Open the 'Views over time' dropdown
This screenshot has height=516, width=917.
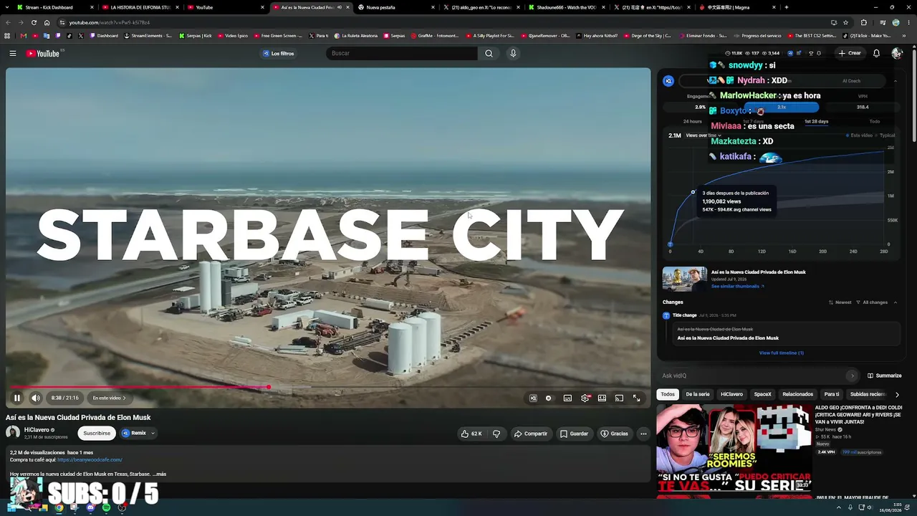coord(704,135)
